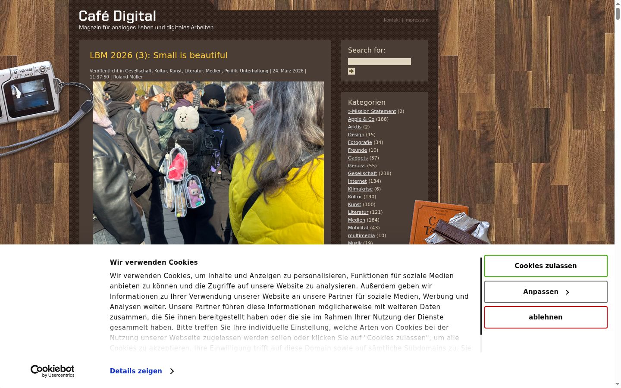Click the article photo of the crowd
The width and height of the screenshot is (621, 388).
click(x=208, y=163)
